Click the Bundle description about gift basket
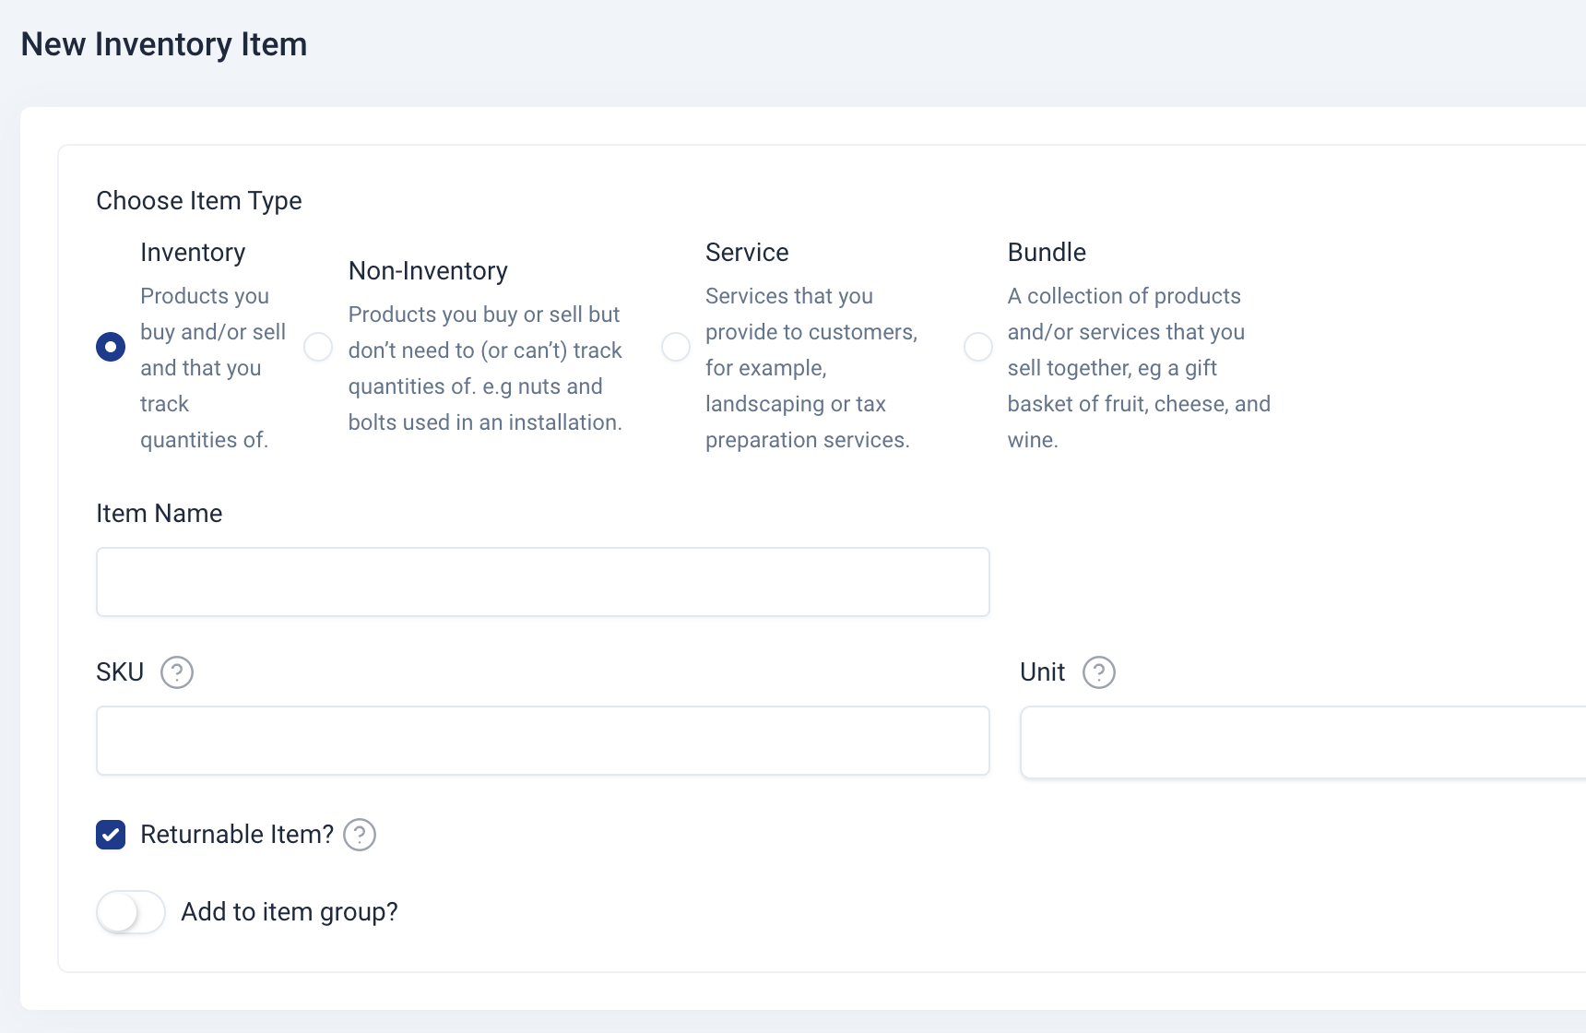Image resolution: width=1586 pixels, height=1033 pixels. [x=1138, y=368]
